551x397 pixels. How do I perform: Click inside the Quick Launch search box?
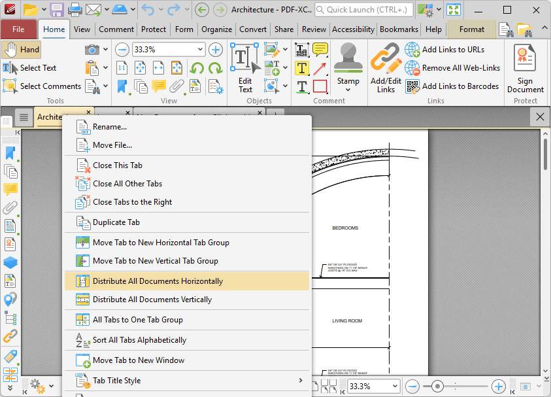tap(363, 10)
